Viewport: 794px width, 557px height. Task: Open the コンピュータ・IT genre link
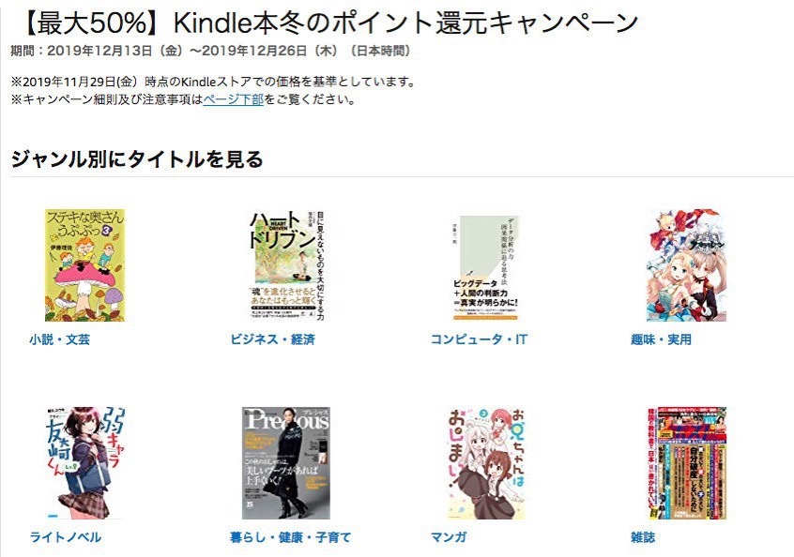(x=479, y=339)
